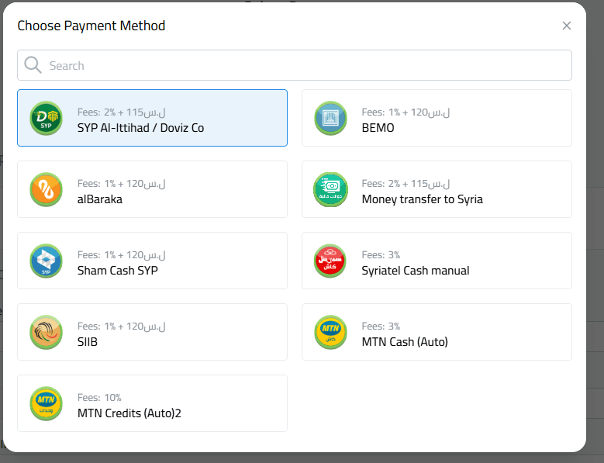Close the Choose Payment Method dialog

[566, 26]
